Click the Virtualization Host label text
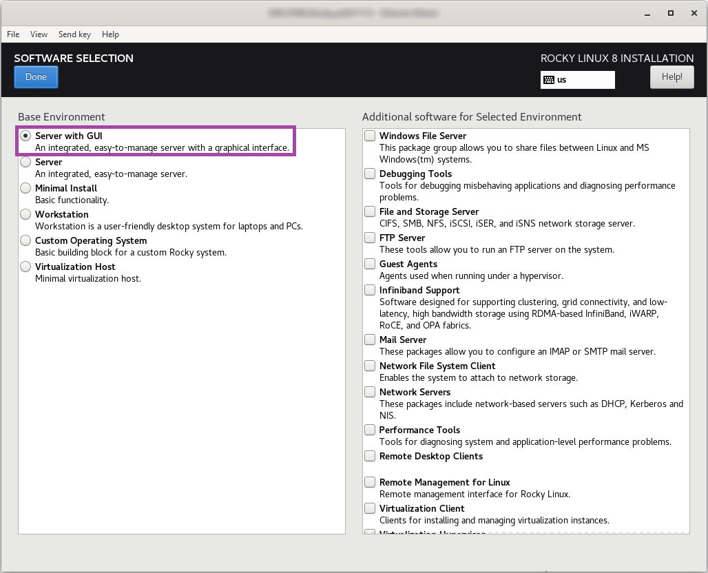Screen dimensions: 708x573 tap(75, 267)
